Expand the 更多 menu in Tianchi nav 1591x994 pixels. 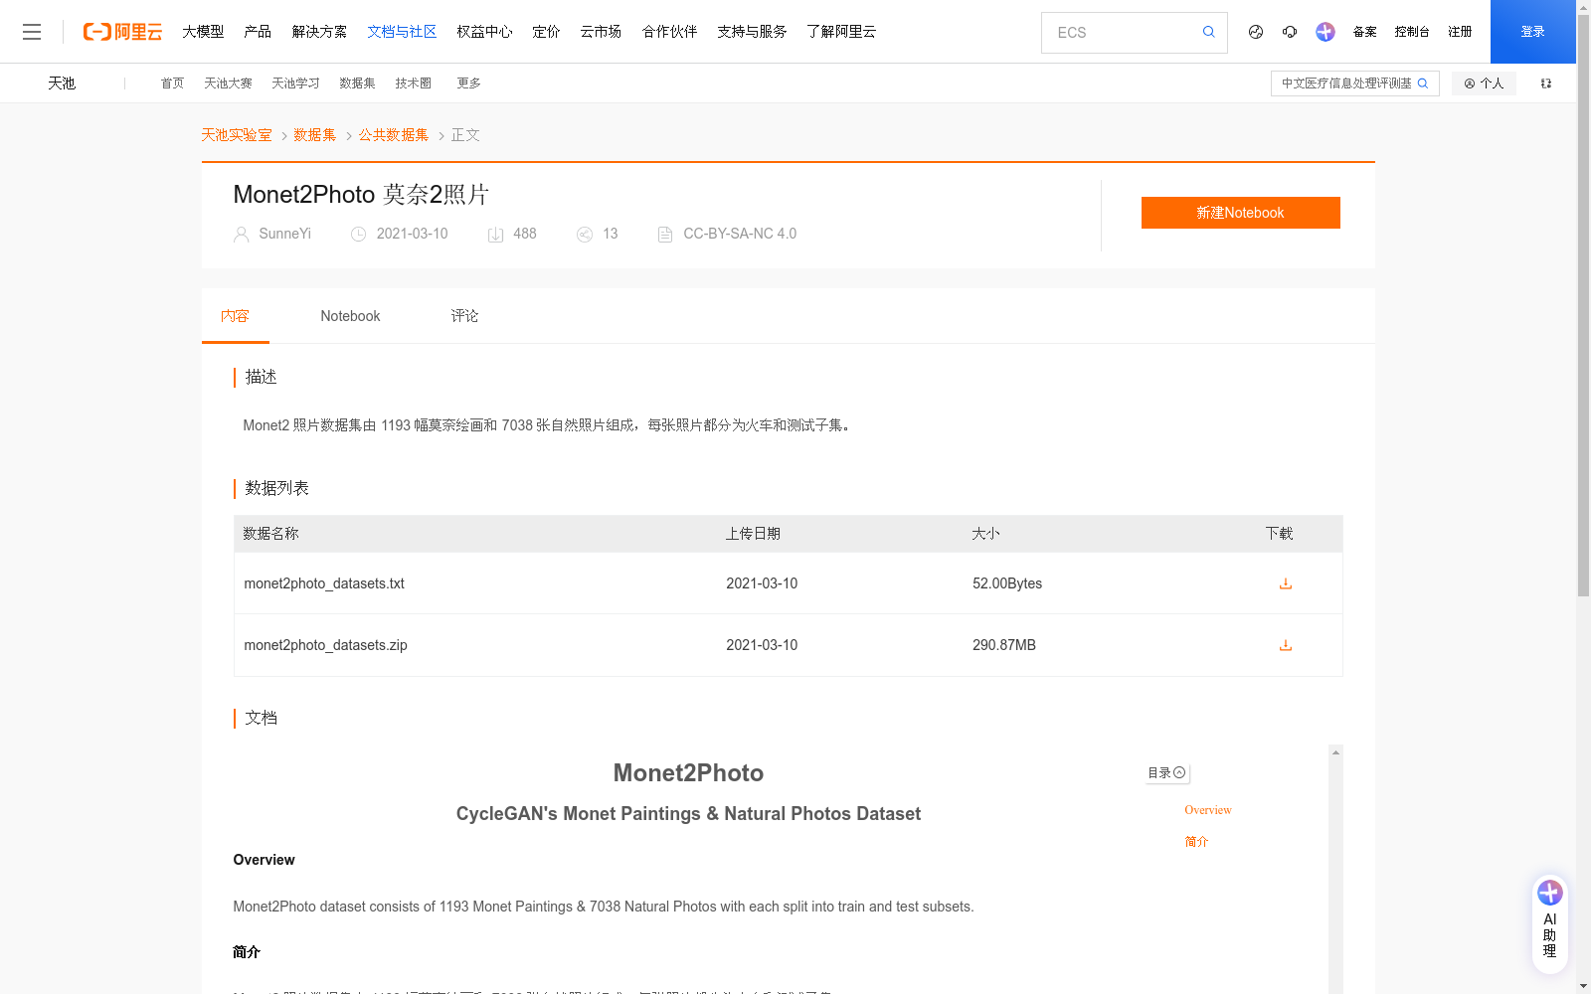468,83
